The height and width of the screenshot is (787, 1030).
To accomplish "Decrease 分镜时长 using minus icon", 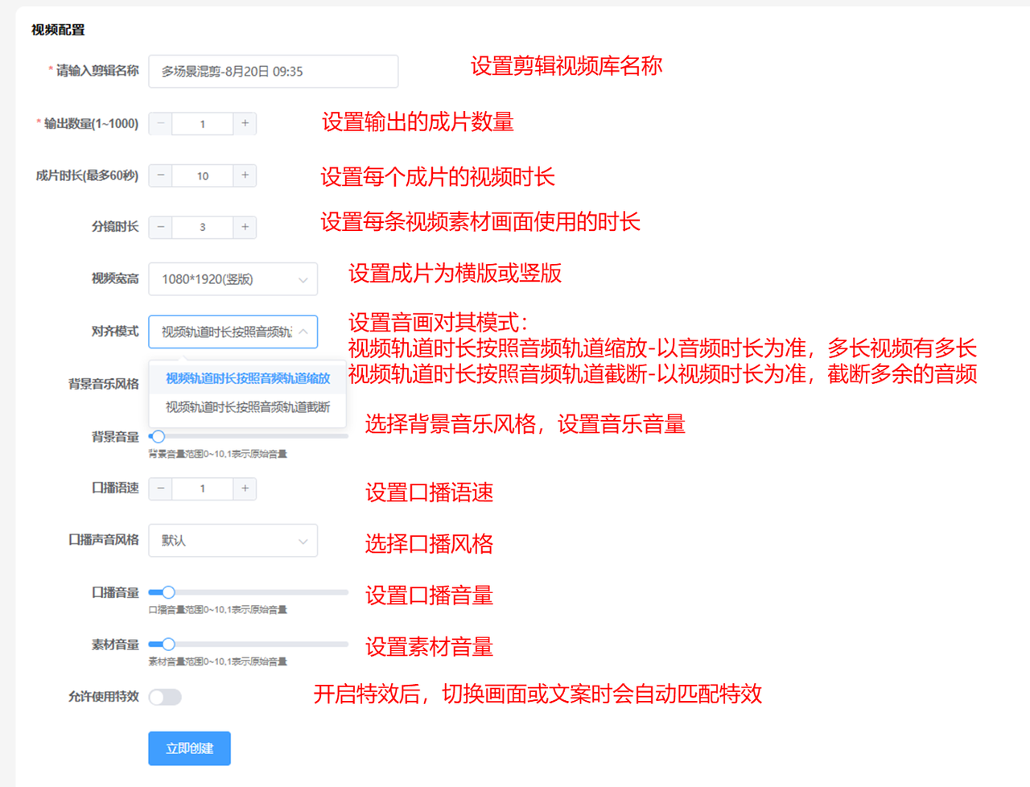I will (161, 227).
